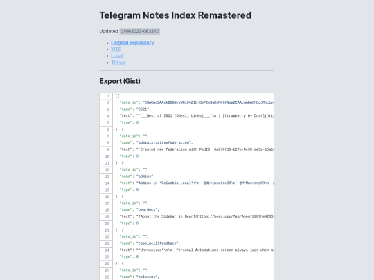Open the Local link
This screenshot has width=374, height=280.
click(x=117, y=56)
